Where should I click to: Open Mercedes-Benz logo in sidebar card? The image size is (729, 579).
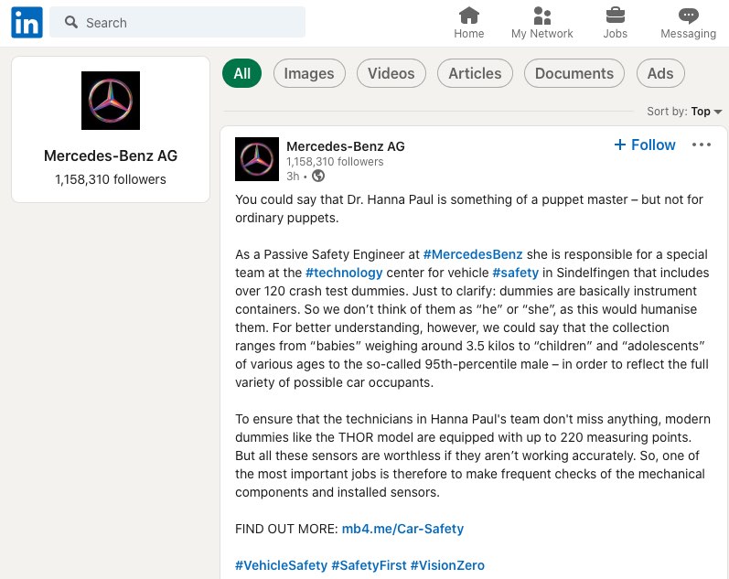(x=111, y=101)
